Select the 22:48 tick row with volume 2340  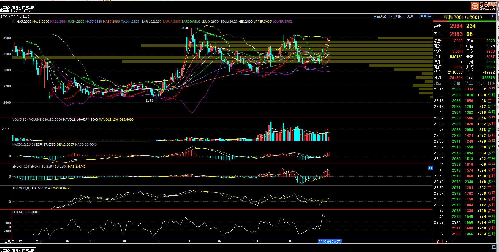pyautogui.click(x=464, y=182)
